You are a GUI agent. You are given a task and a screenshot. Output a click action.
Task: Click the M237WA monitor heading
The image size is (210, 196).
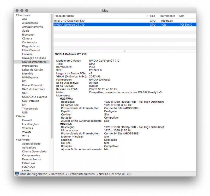pyautogui.click(x=66, y=99)
